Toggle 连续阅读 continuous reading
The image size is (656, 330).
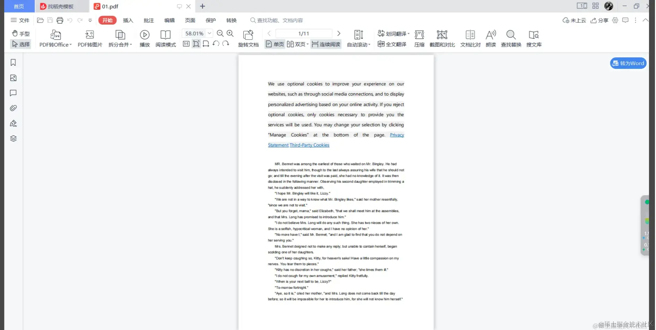coord(326,44)
